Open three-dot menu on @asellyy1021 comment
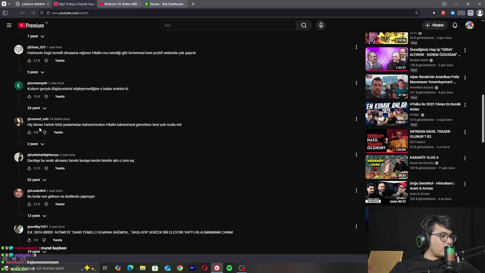 [x=356, y=227]
